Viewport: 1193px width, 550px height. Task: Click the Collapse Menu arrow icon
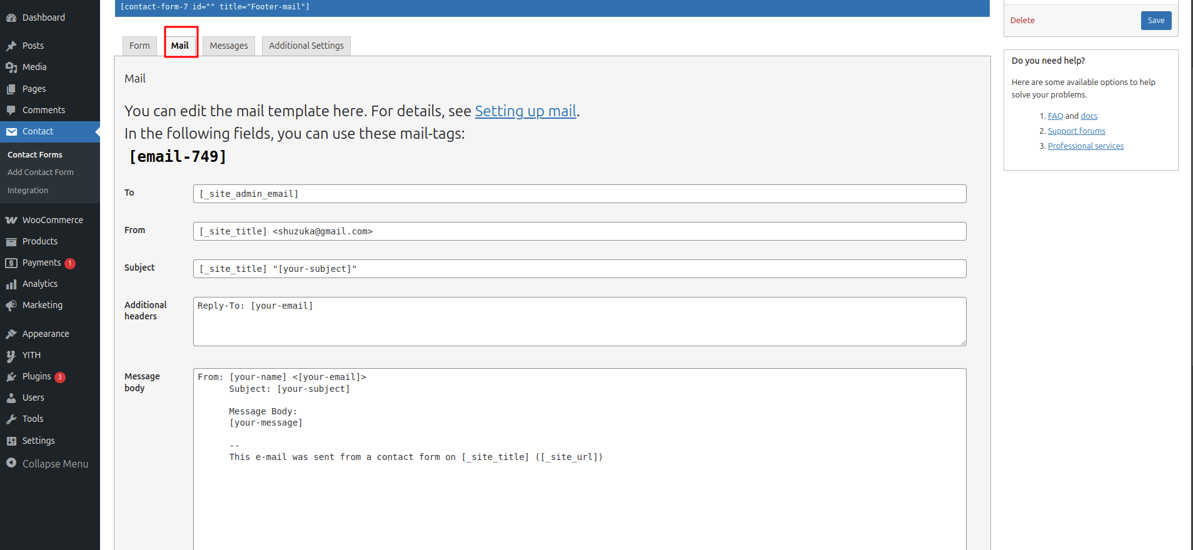[11, 463]
